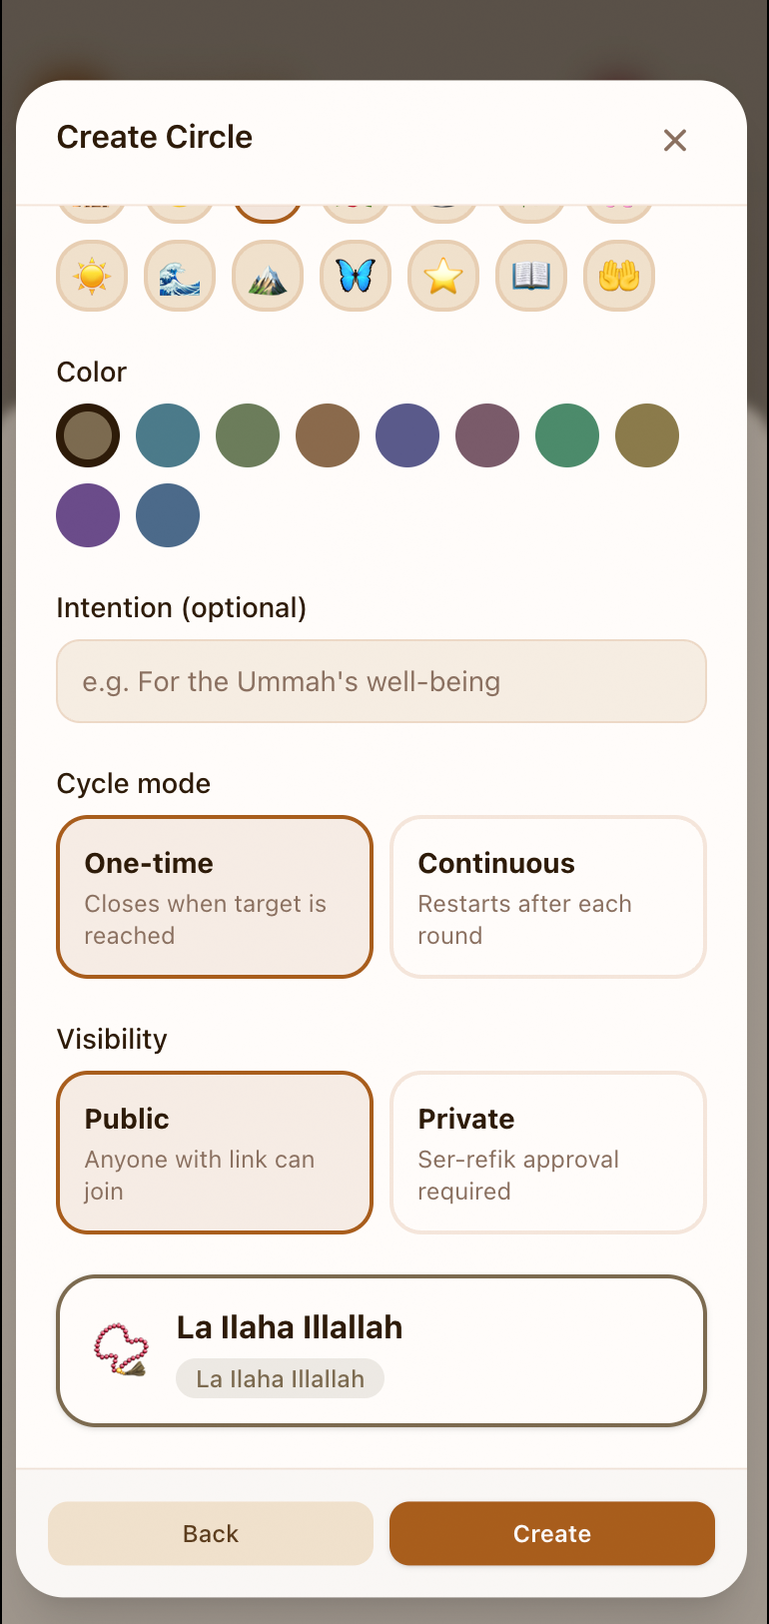Tap the La Ilaha Illallah preview card

click(382, 1350)
